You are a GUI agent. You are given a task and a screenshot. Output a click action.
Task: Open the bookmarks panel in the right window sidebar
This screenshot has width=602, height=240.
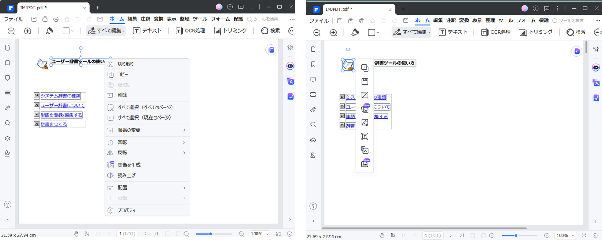313,64
